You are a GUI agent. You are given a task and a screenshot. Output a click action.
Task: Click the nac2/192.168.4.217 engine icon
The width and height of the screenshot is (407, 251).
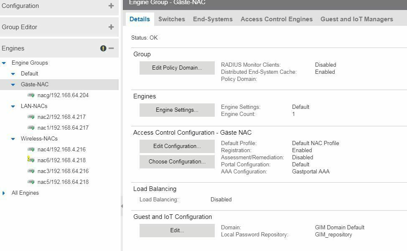click(x=31, y=117)
